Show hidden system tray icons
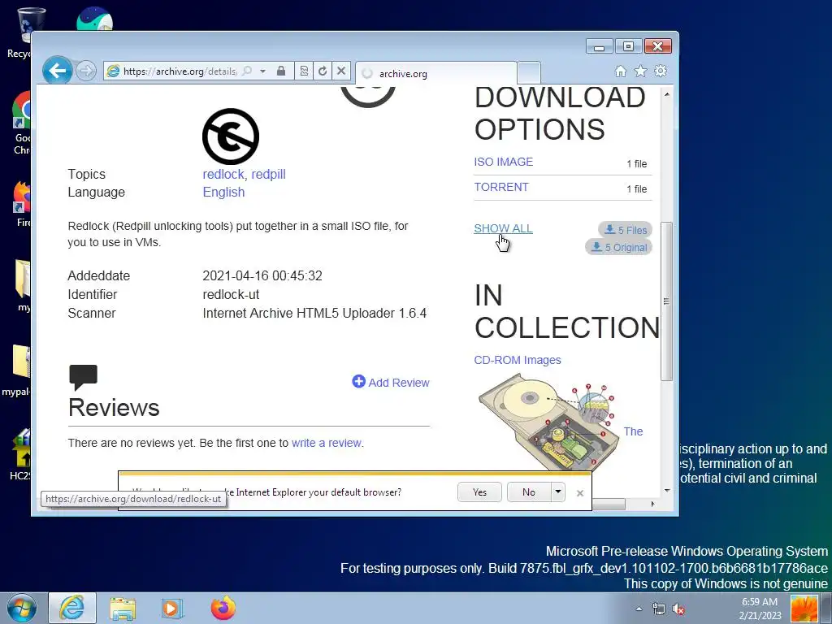The image size is (832, 624). coord(639,609)
